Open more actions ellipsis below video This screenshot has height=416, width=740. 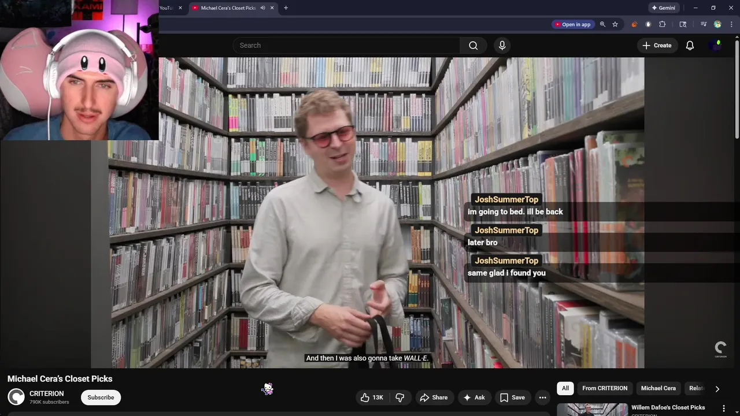(x=542, y=398)
